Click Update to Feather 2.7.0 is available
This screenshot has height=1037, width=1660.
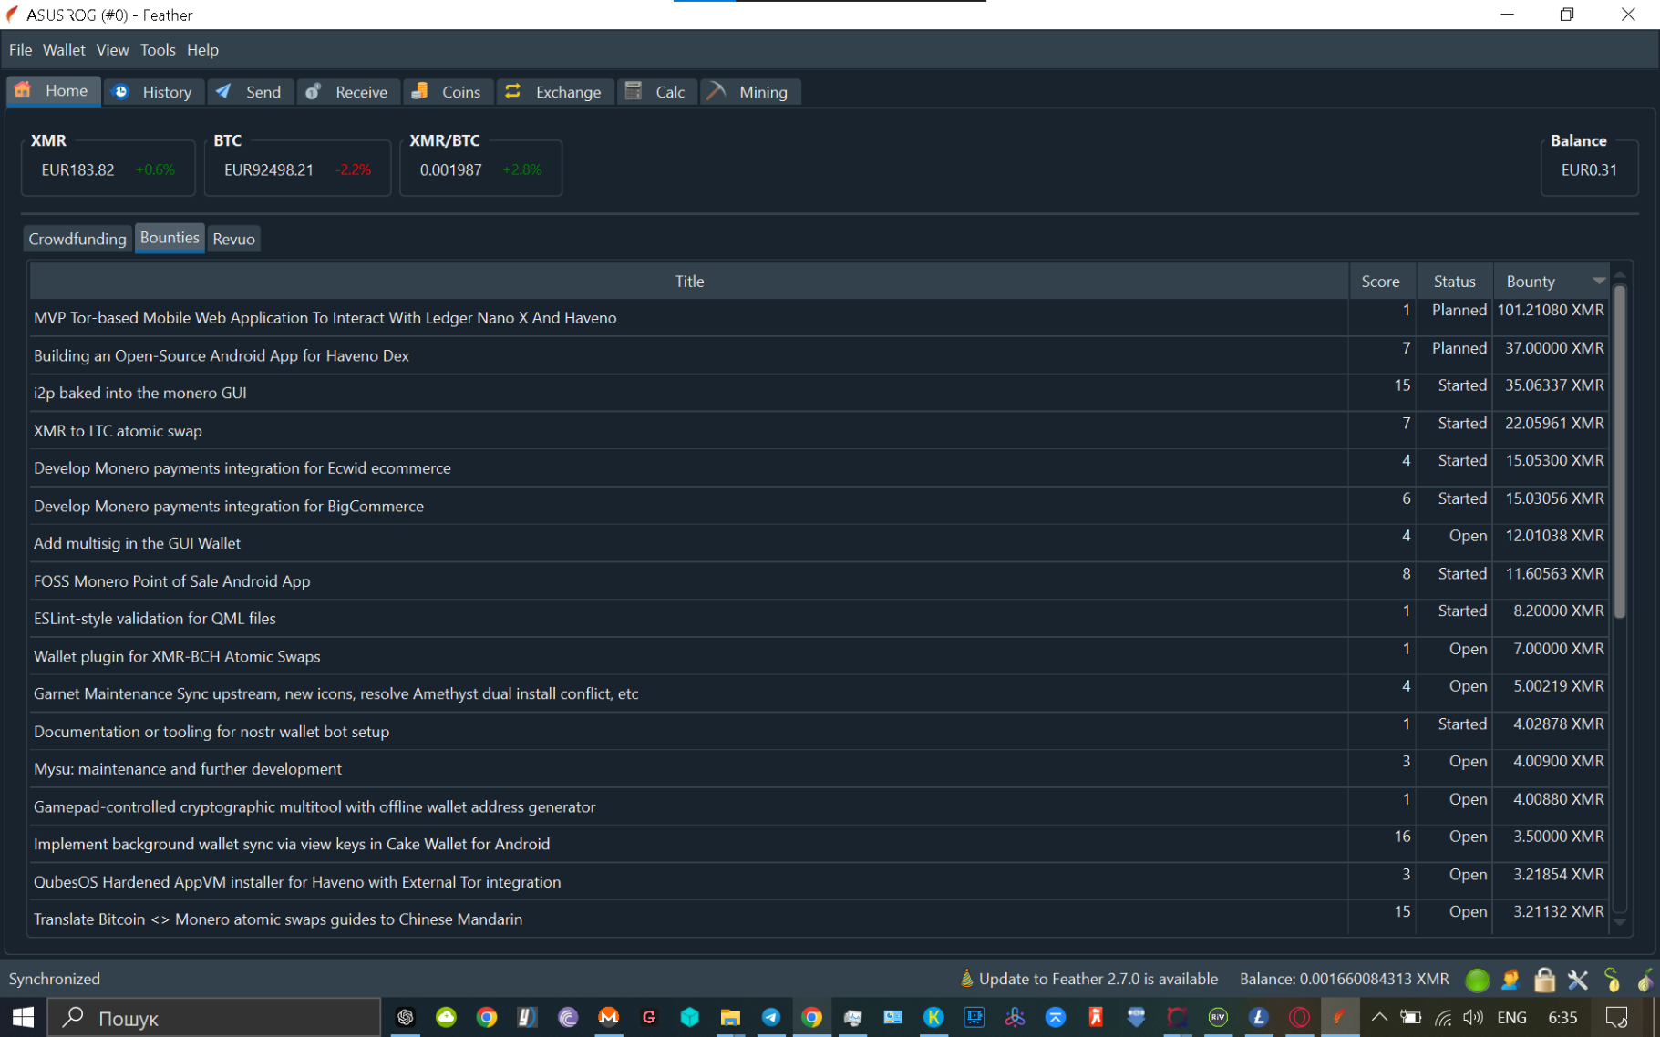tap(1098, 979)
